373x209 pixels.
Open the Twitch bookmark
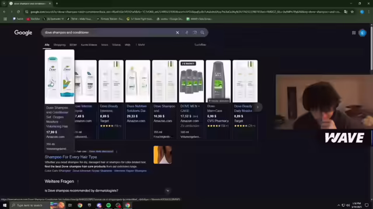pos(18,19)
